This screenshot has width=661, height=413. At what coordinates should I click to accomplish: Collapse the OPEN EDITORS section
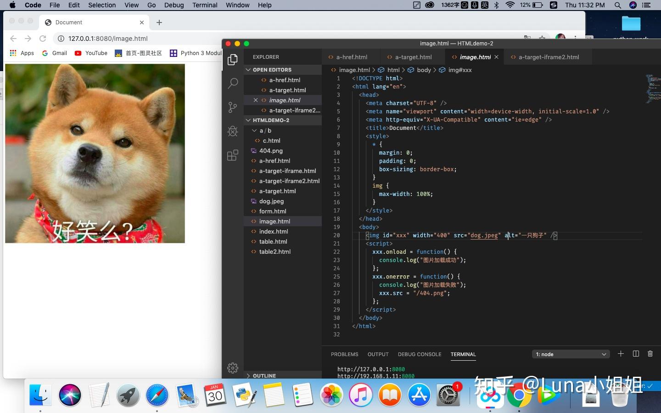(x=248, y=70)
